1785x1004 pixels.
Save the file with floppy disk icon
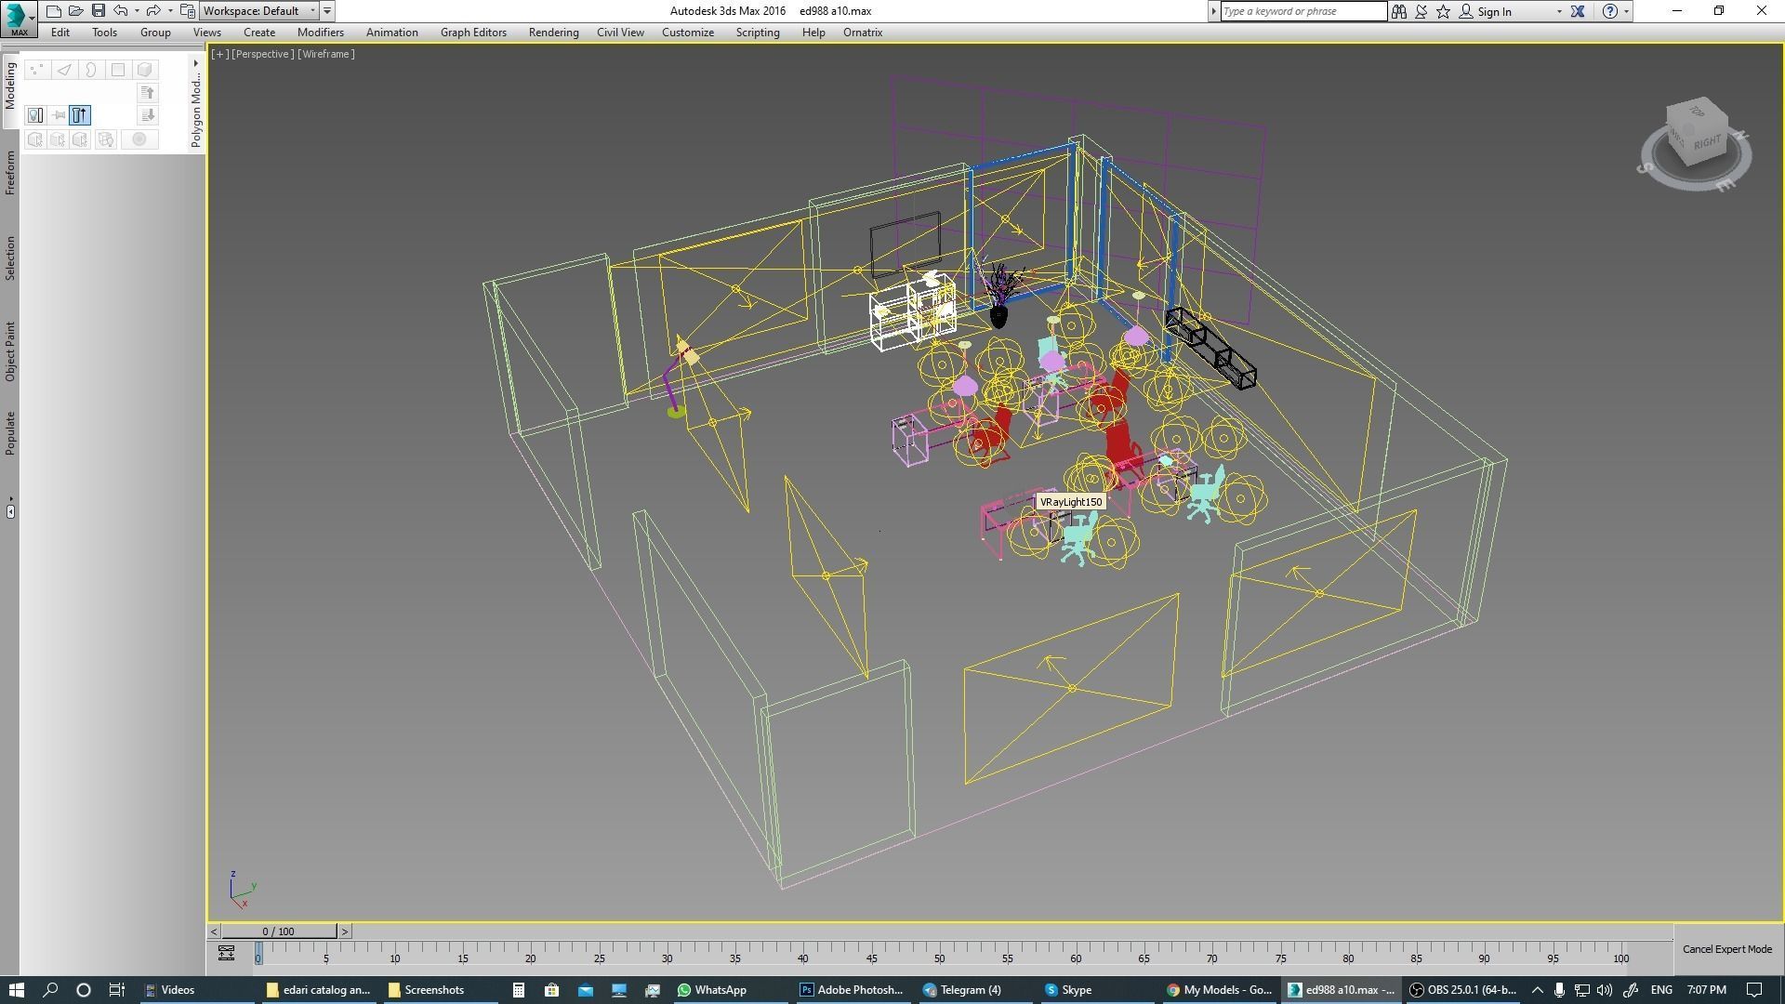point(99,11)
